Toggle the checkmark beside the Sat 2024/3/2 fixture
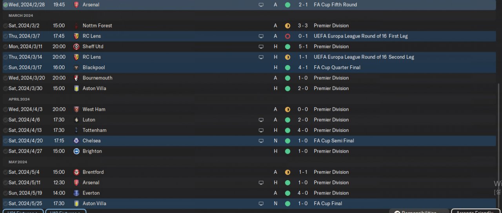This screenshot has height=213, width=502. tap(5, 26)
